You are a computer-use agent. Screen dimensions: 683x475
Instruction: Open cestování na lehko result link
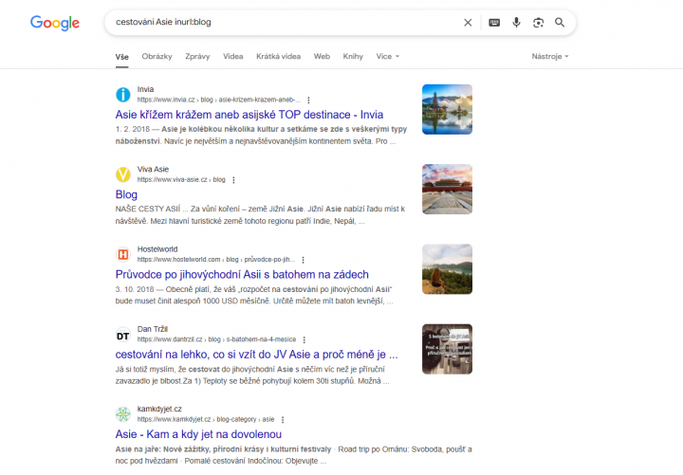coord(256,355)
